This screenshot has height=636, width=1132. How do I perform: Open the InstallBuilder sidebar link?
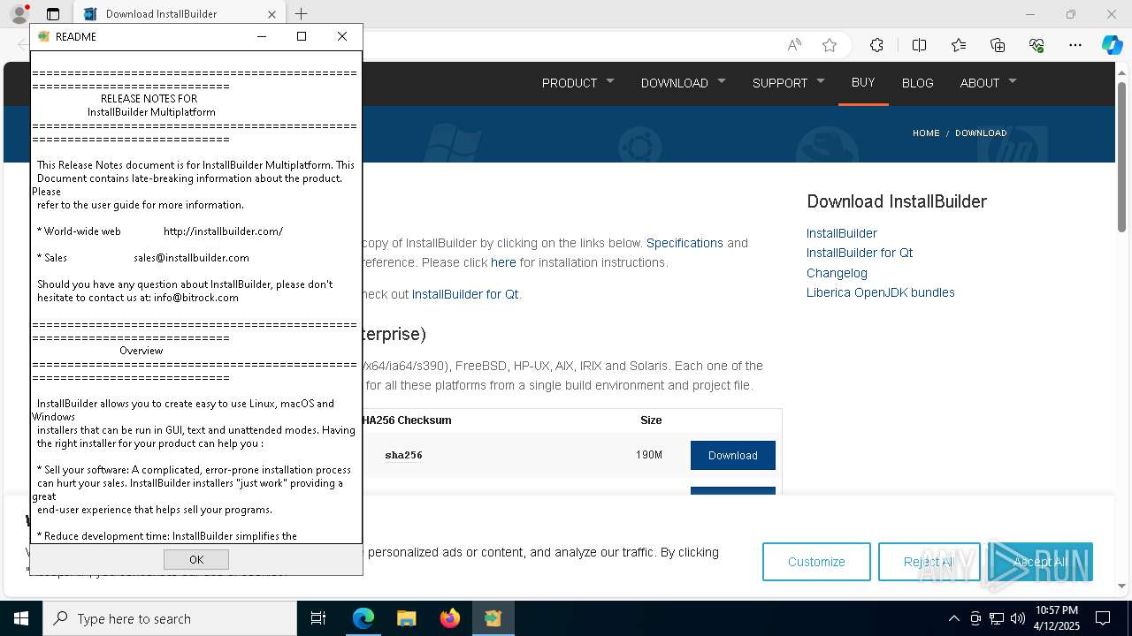pyautogui.click(x=842, y=233)
